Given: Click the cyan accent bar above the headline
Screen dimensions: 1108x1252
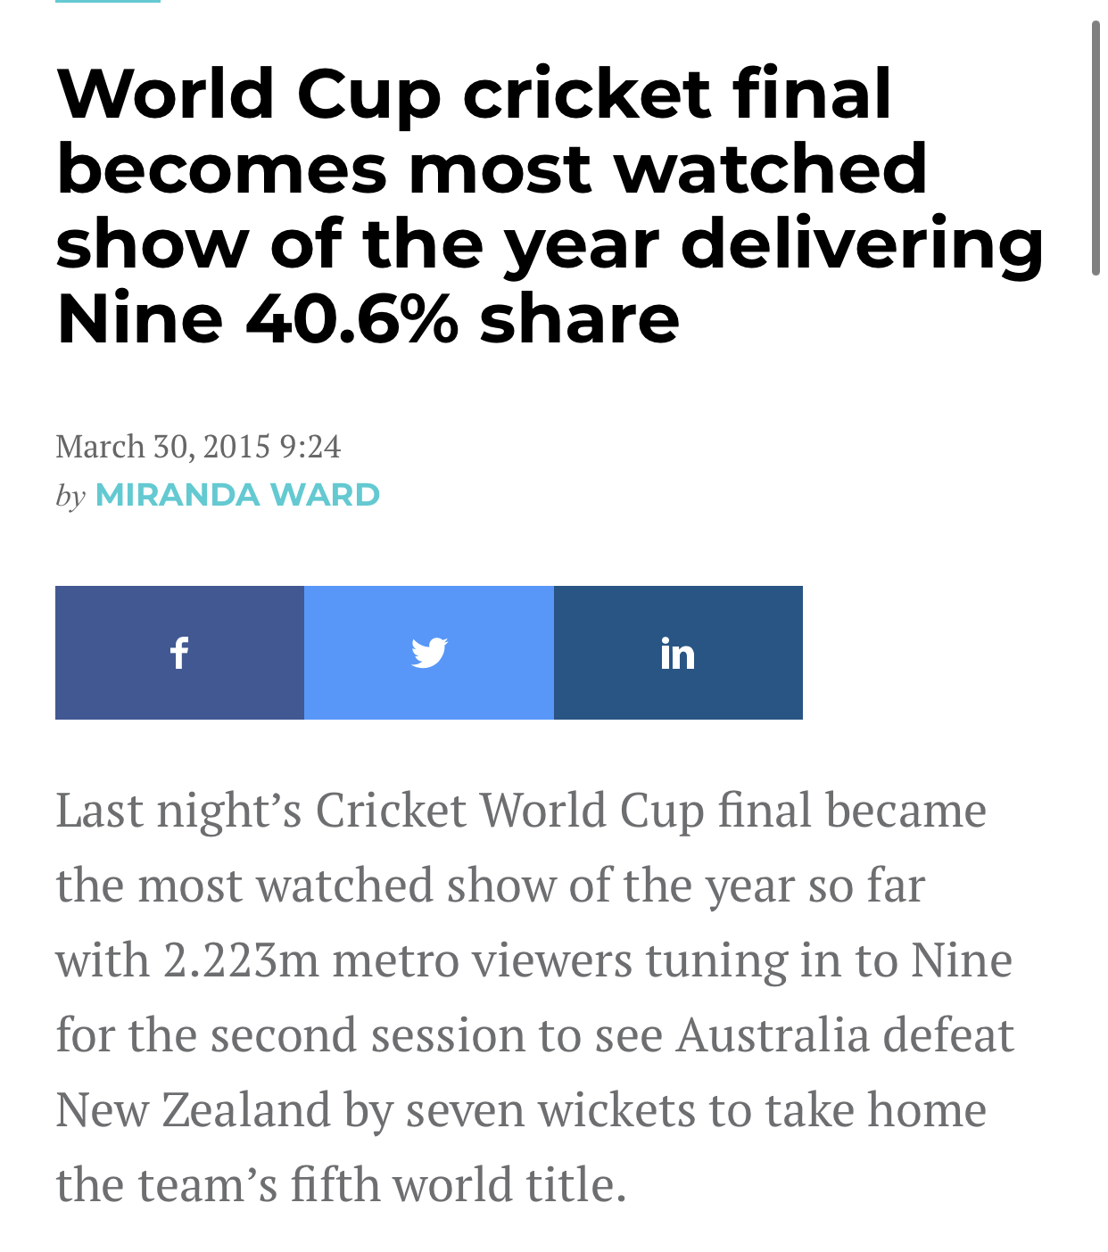Looking at the screenshot, I should tap(107, 2).
